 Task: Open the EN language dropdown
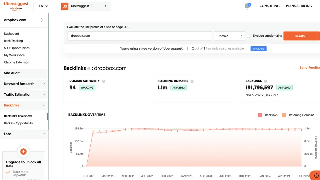point(43,6)
